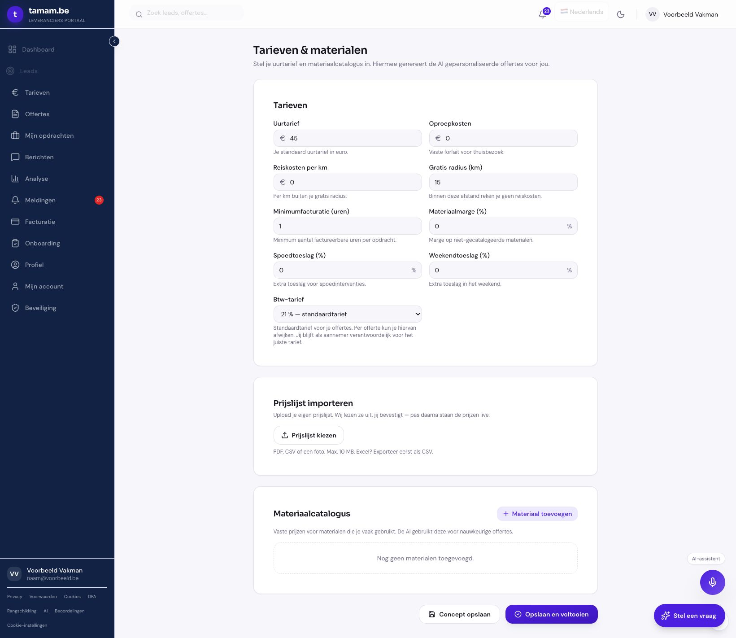The image size is (736, 638).
Task: Click Concept opslaan button
Action: (459, 614)
